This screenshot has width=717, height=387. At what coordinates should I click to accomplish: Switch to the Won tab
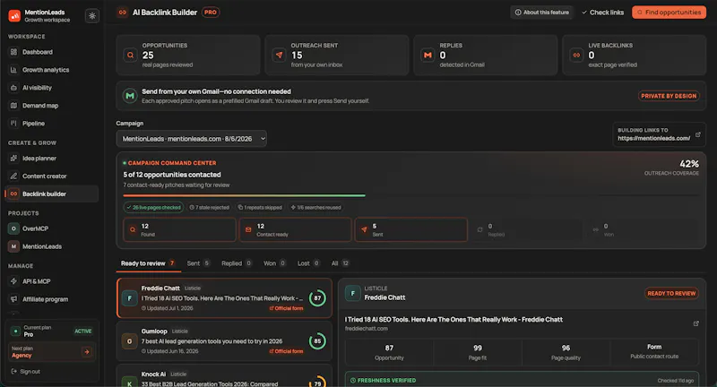coord(274,263)
